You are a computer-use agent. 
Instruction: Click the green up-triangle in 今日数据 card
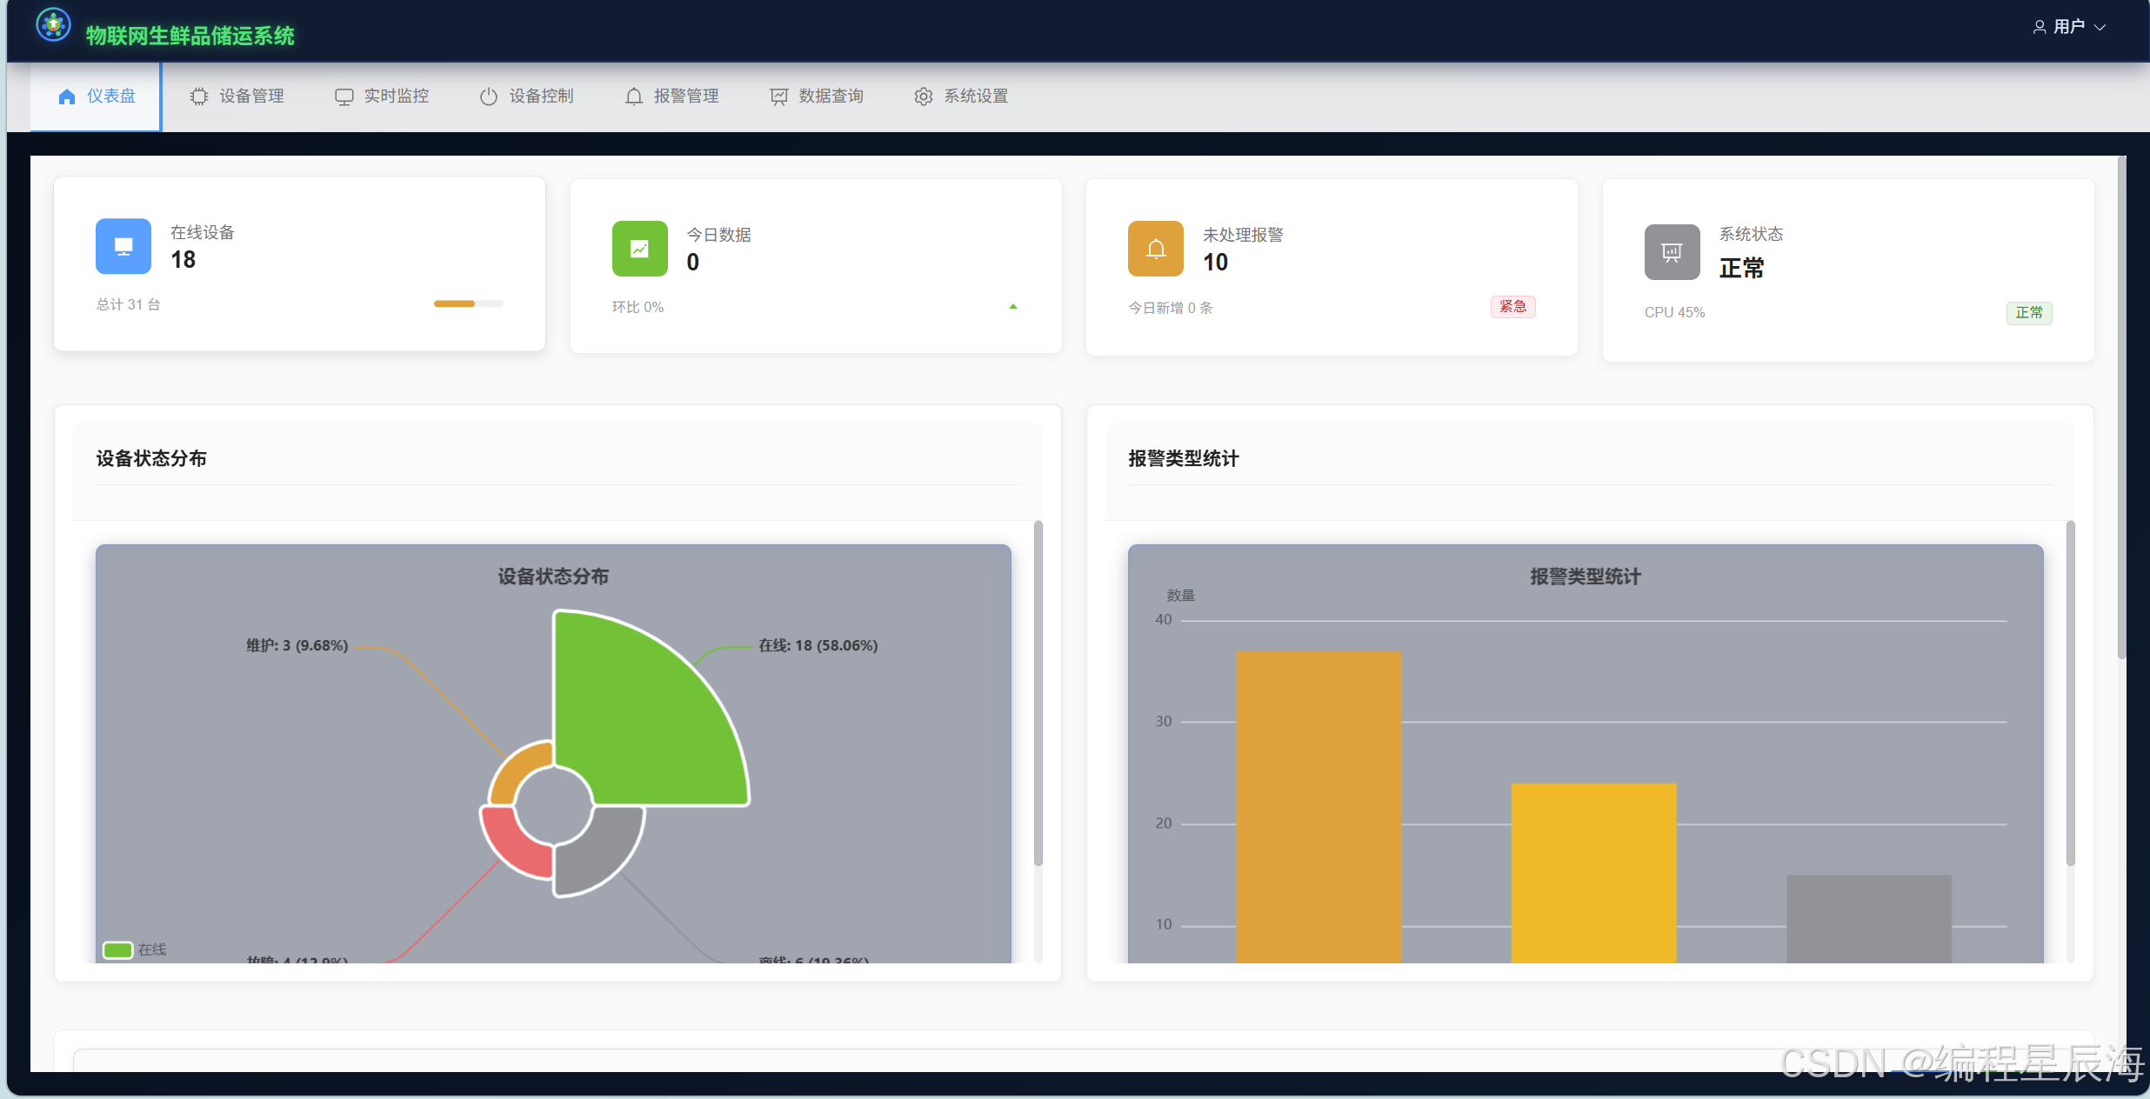1012,307
